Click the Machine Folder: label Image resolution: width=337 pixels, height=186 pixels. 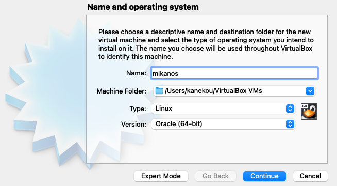122,91
